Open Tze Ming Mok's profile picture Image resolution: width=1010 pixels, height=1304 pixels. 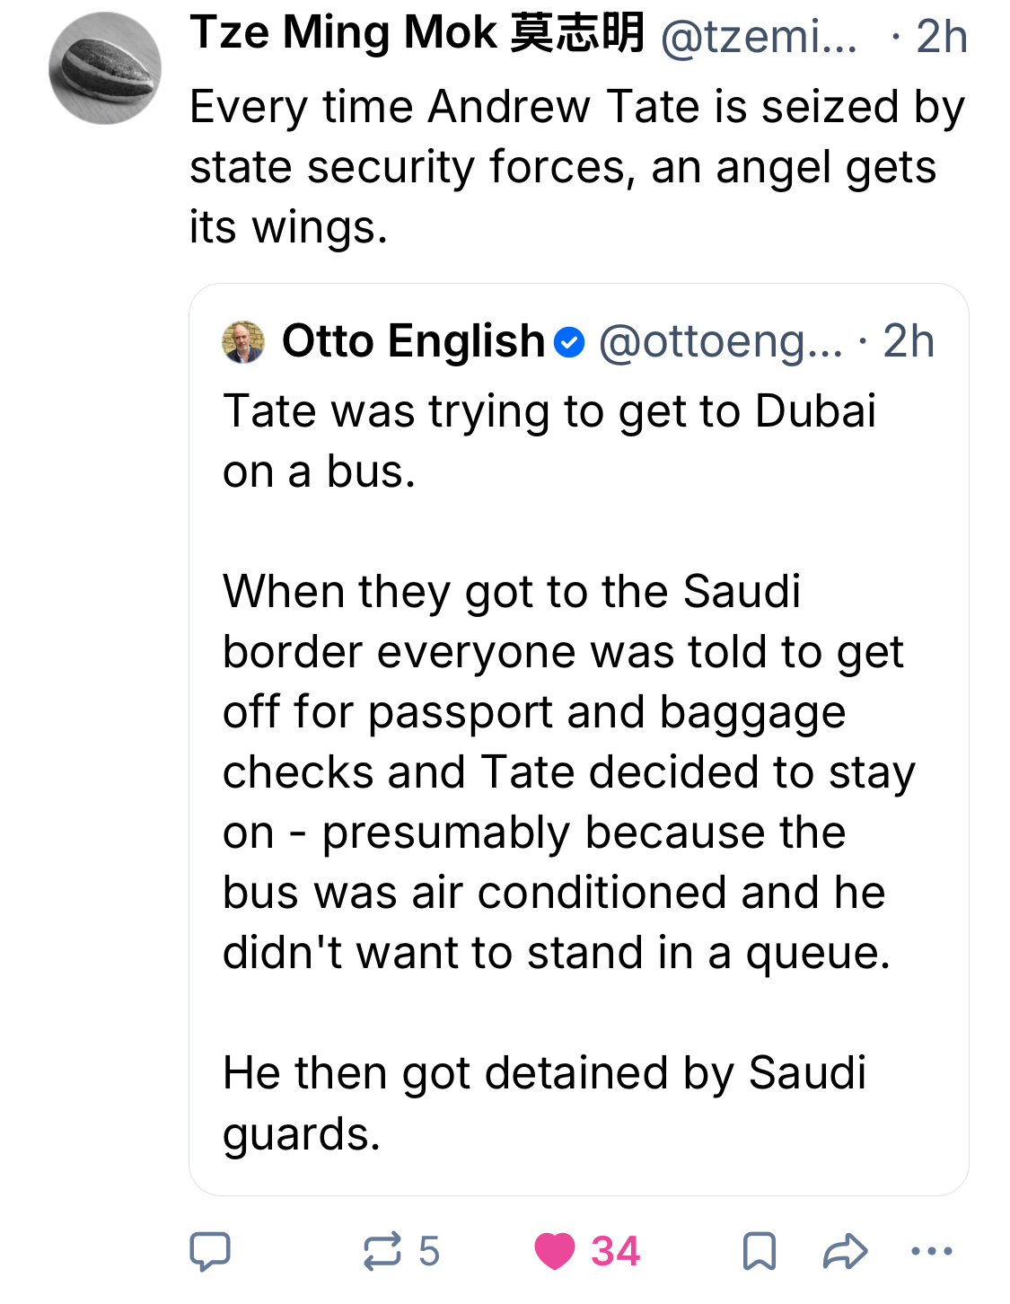tap(105, 68)
